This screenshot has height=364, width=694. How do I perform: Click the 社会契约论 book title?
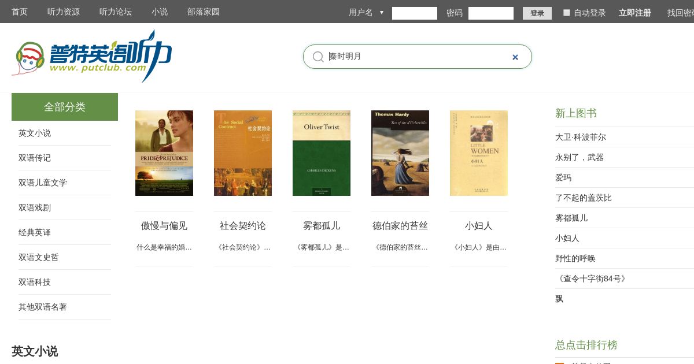pyautogui.click(x=243, y=226)
